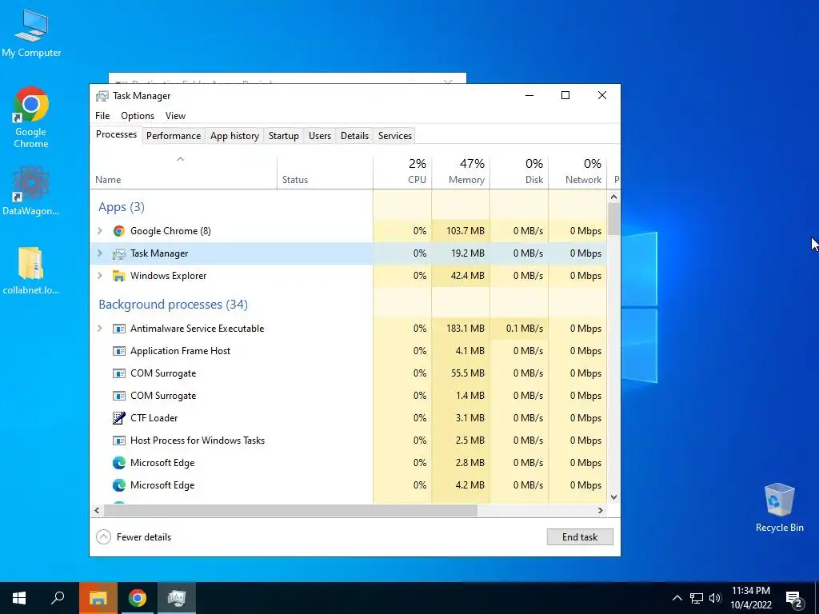The height and width of the screenshot is (614, 819).
Task: Click the horizontal scrollbar right arrow
Action: tap(601, 510)
